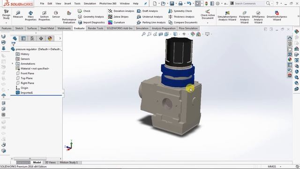Image resolution: width=300 pixels, height=169 pixels.
Task: Run Import Diagnostics
Action: (x=91, y=23)
